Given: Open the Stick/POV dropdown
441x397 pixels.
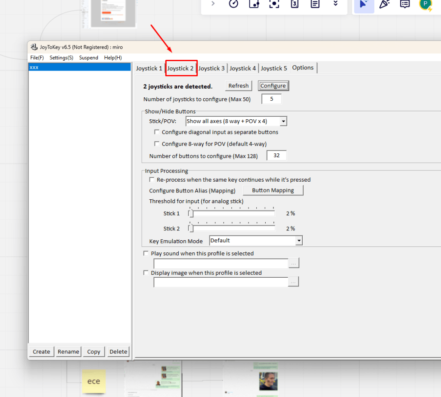Looking at the screenshot, I should tap(236, 121).
